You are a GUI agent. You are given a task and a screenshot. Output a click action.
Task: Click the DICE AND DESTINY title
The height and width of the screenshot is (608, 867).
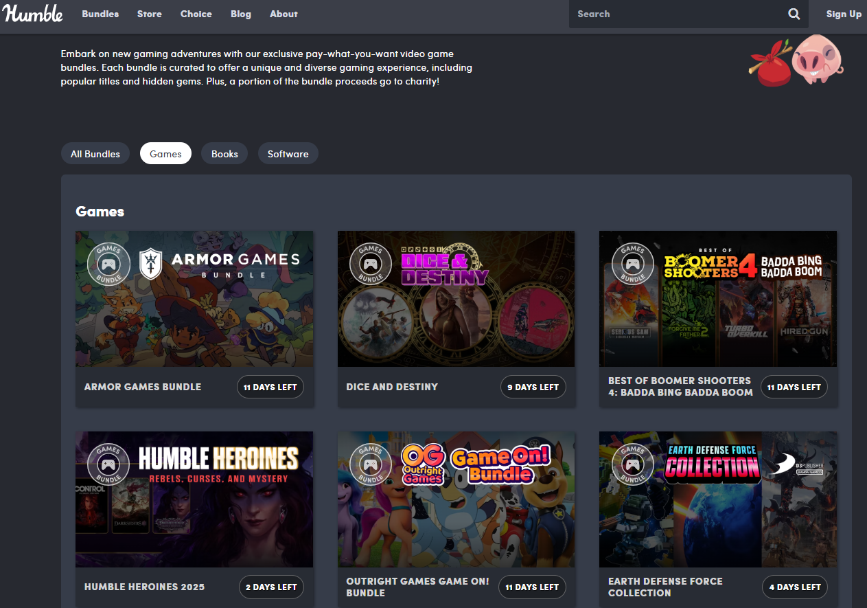click(x=392, y=387)
